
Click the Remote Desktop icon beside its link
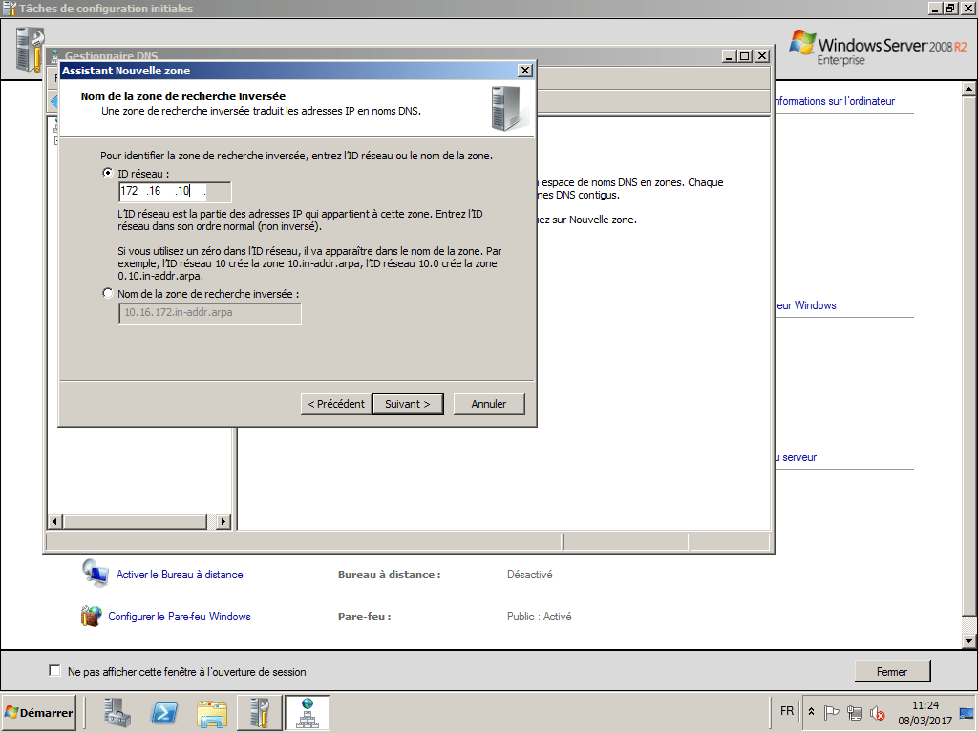pos(96,573)
